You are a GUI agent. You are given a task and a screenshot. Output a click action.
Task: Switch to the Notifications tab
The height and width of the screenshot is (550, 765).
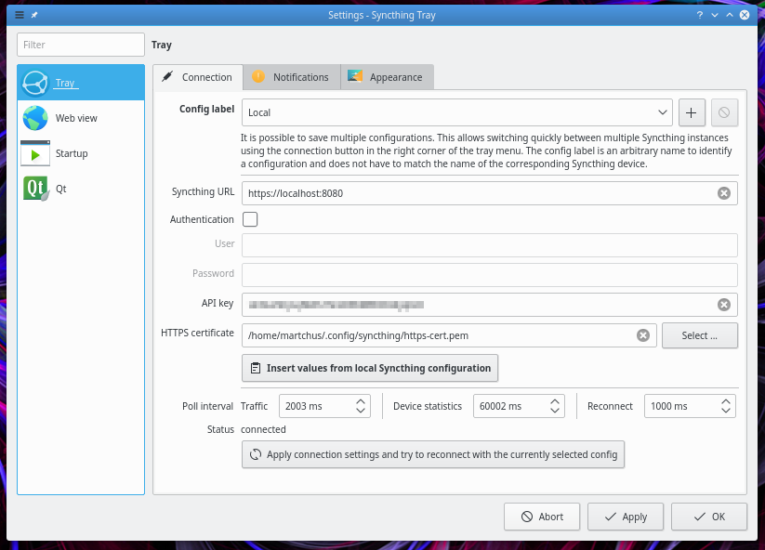(291, 77)
